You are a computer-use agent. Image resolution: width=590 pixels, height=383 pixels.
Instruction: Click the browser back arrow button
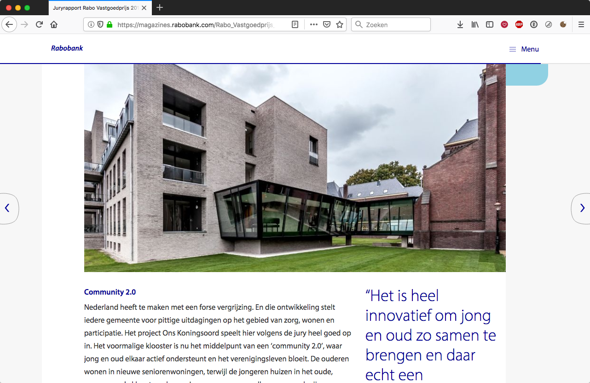pos(9,25)
